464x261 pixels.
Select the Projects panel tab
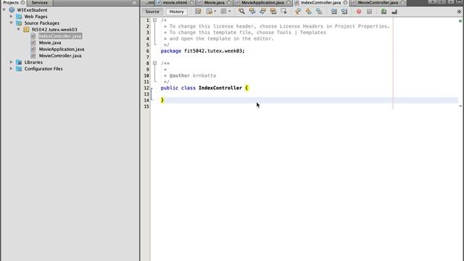pos(11,2)
